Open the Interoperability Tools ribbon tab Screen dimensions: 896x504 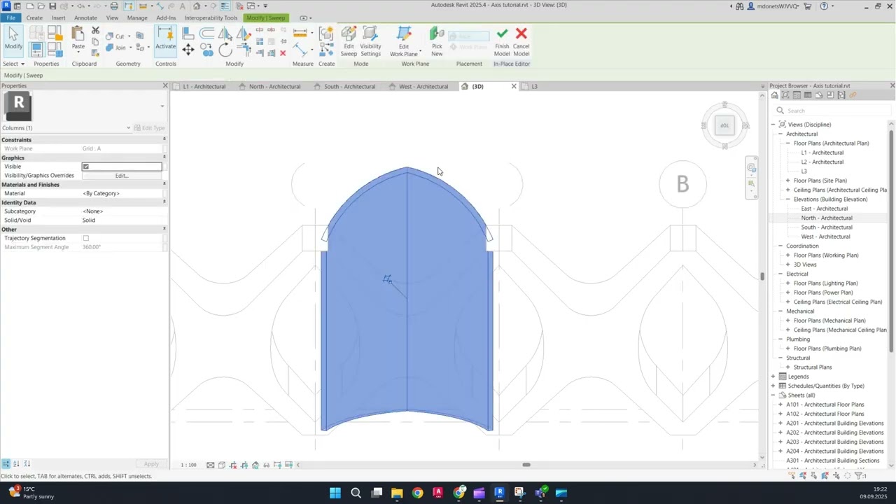pos(211,17)
